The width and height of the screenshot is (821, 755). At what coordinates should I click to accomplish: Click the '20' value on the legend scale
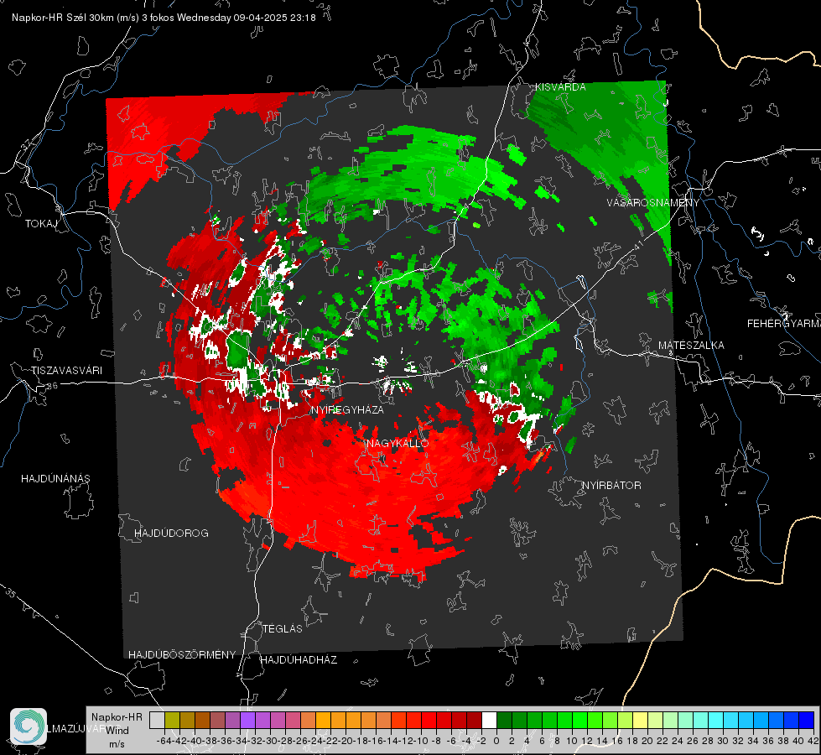click(x=647, y=741)
